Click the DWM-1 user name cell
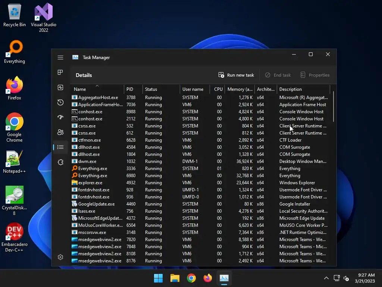The height and width of the screenshot is (287, 382). 190,161
